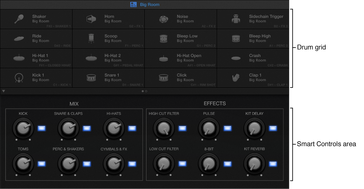This screenshot has height=189, width=364.
Task: Select the Ride cymbal icon
Action: [x=19, y=38]
